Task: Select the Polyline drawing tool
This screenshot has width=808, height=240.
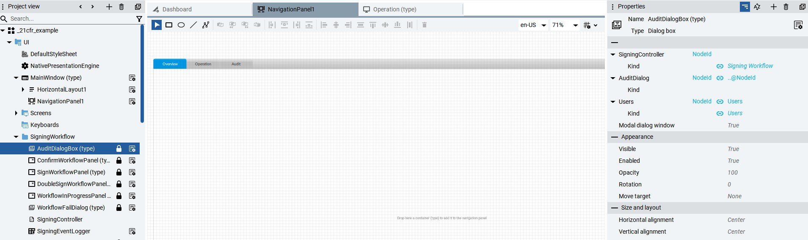Action: click(x=206, y=25)
